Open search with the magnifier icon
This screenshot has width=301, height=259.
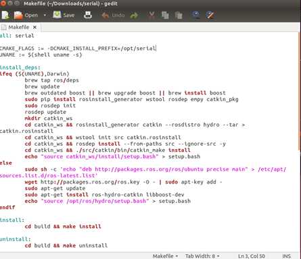196,16
